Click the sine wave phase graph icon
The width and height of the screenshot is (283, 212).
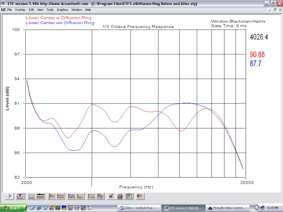pos(100,196)
